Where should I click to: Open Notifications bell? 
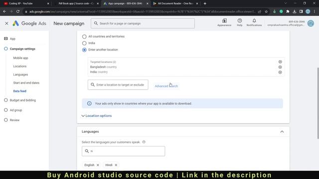(254, 22)
